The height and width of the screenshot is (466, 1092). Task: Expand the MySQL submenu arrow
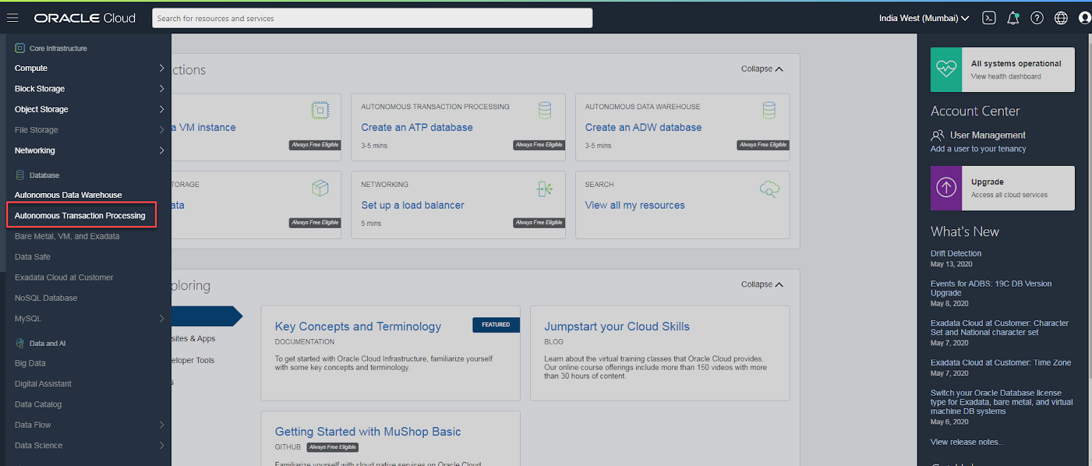point(162,319)
